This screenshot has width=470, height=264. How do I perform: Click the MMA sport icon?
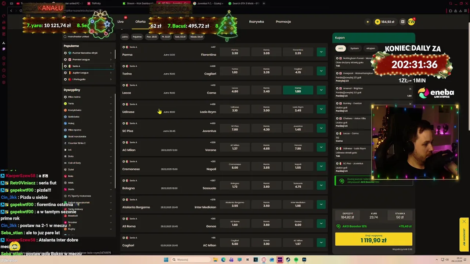point(65,183)
